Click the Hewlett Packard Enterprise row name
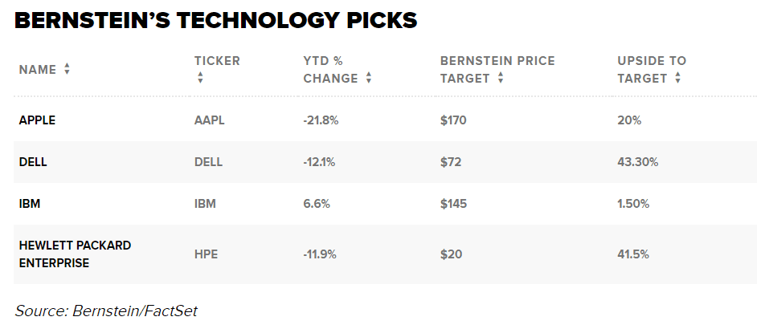 (75, 254)
